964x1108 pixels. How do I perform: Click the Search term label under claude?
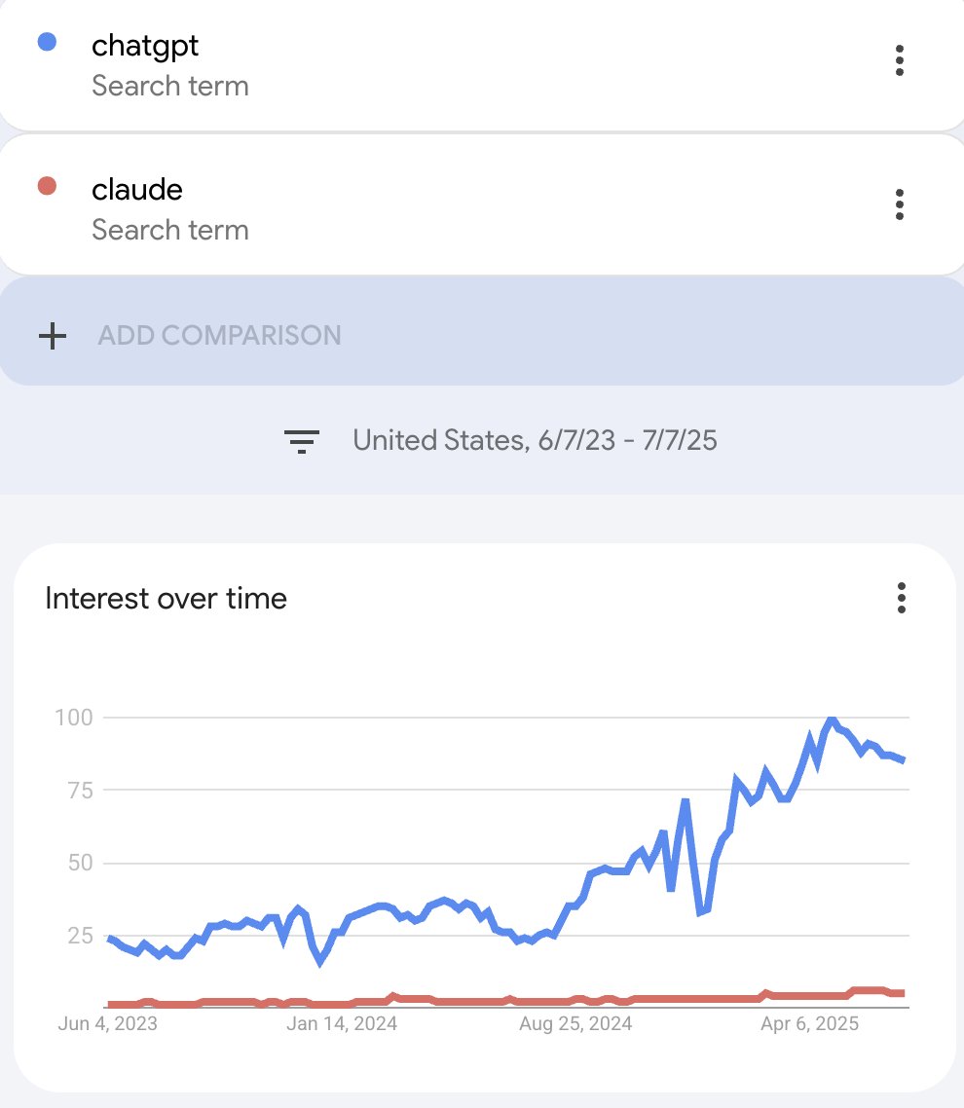[x=170, y=231]
